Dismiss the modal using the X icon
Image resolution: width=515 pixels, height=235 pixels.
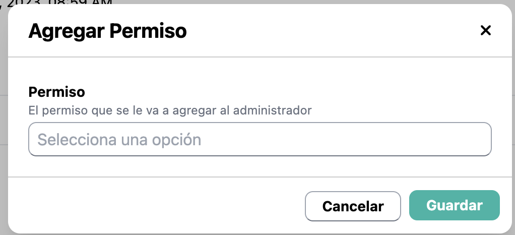[485, 31]
